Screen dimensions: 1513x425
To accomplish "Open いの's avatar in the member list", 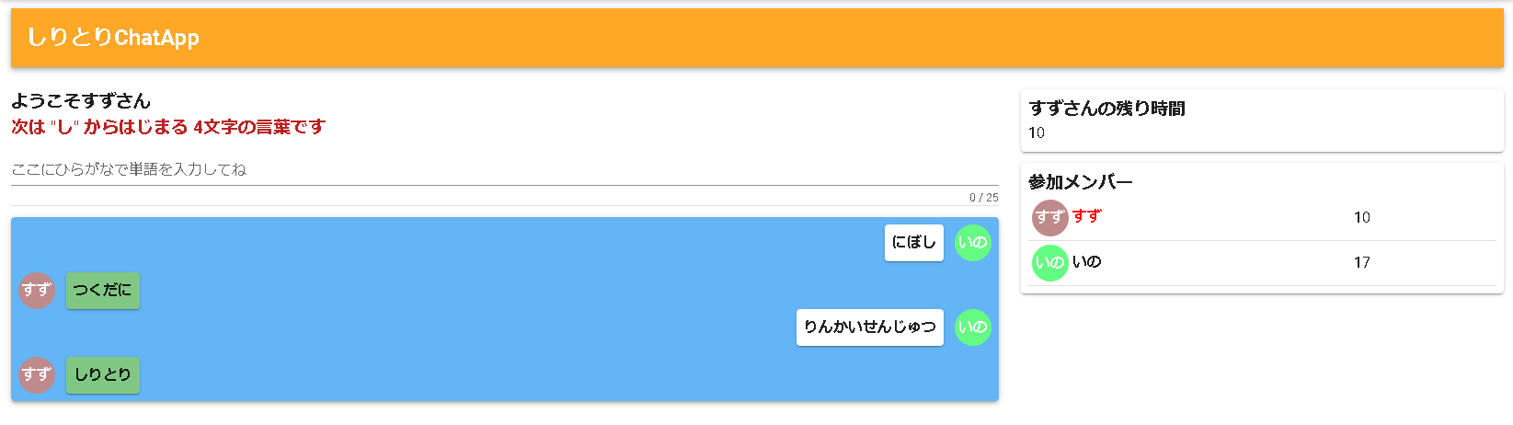I will [x=1049, y=263].
